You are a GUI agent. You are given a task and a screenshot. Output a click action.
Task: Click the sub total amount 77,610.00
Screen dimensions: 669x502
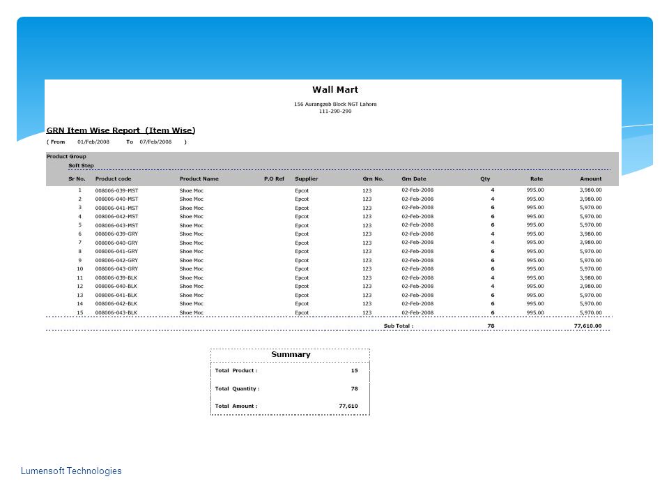[x=588, y=326]
